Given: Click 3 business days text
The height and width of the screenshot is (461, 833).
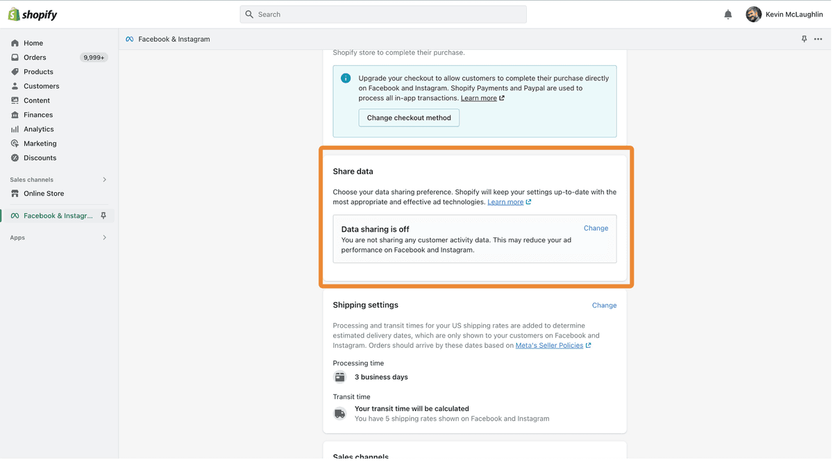Looking at the screenshot, I should (381, 377).
